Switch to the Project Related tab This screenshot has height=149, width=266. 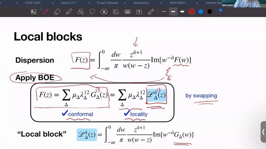(x=107, y=3)
